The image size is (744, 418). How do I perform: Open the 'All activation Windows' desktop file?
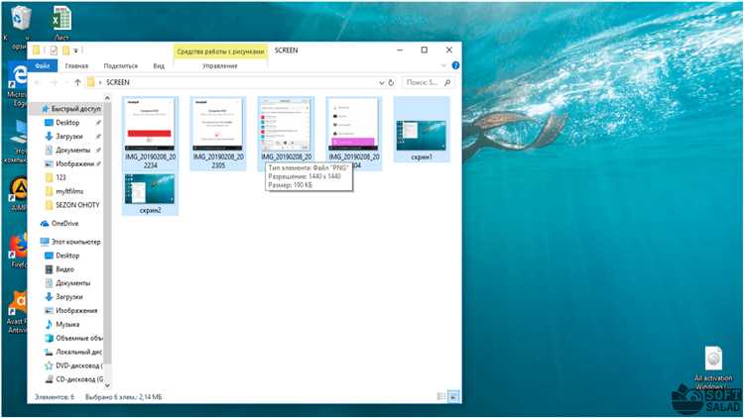pos(712,360)
